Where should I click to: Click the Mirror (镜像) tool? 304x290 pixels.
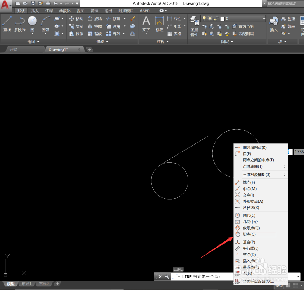[95, 26]
